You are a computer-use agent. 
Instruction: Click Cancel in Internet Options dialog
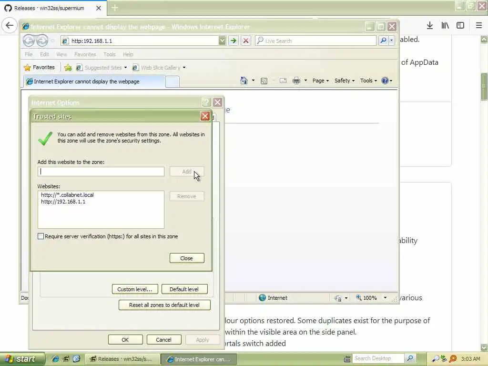(x=164, y=339)
